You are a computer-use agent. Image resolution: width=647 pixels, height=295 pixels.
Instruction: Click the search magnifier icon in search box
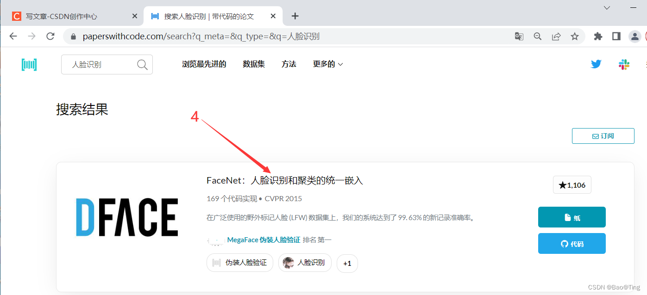click(x=142, y=65)
